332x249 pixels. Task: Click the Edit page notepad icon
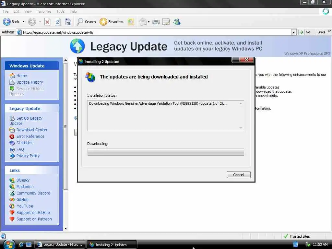click(x=166, y=22)
